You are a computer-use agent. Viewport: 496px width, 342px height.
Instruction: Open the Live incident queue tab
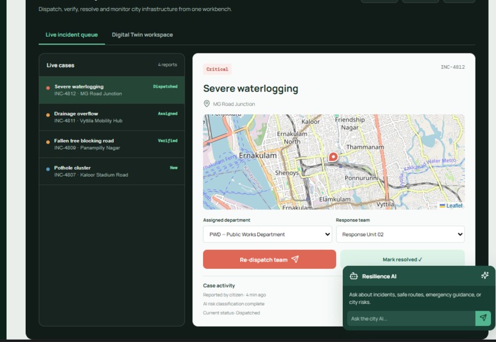pos(71,35)
